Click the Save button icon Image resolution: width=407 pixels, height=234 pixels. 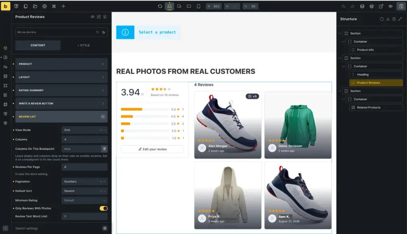click(401, 6)
